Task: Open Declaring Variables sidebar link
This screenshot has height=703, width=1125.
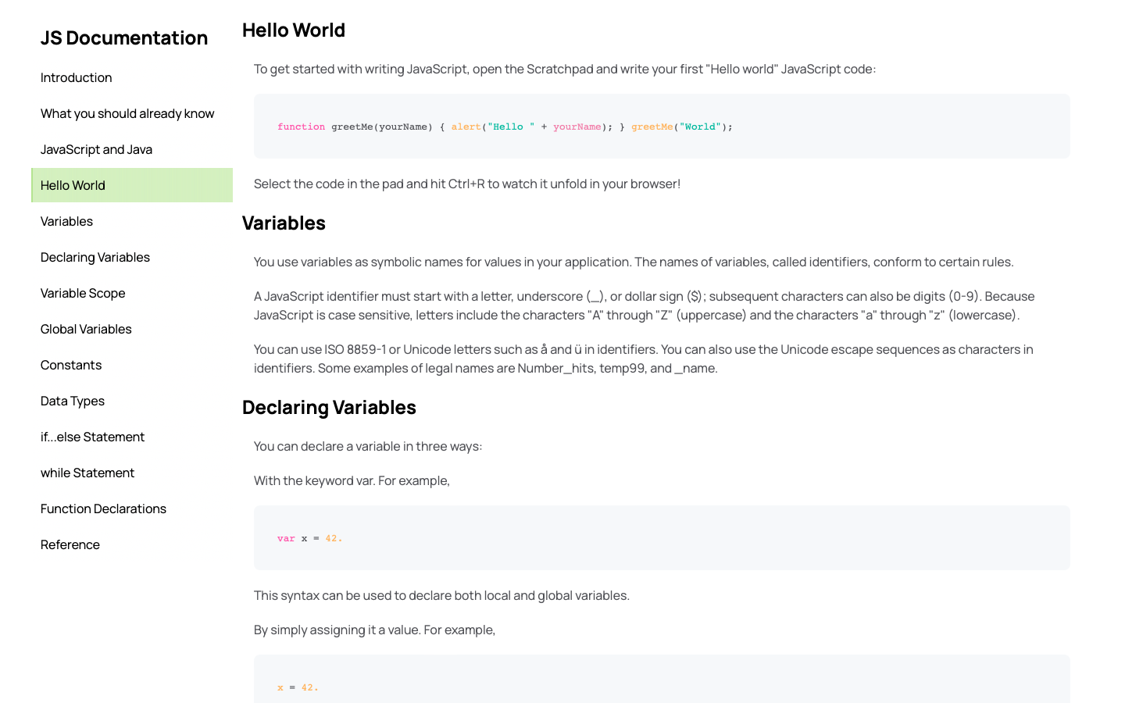Action: point(95,257)
